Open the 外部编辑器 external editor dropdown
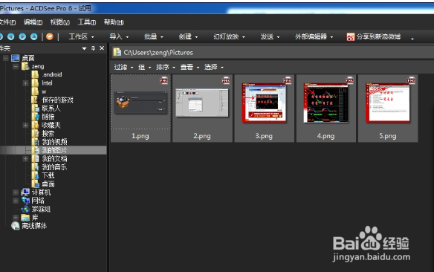 click(x=314, y=36)
